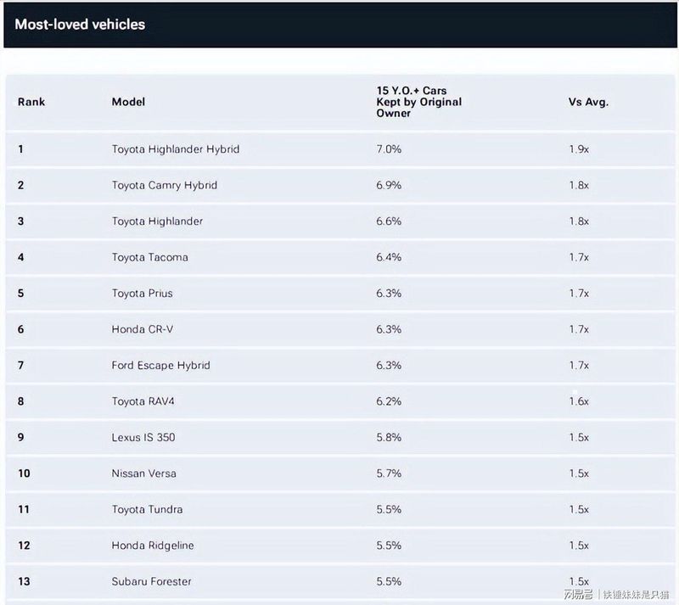Click the 7.0% value in the first row
Screen dimensions: 679x605
tap(389, 149)
